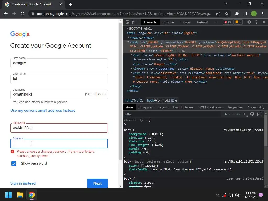
Task: Click the 1 issue warning badge
Action: point(238,22)
